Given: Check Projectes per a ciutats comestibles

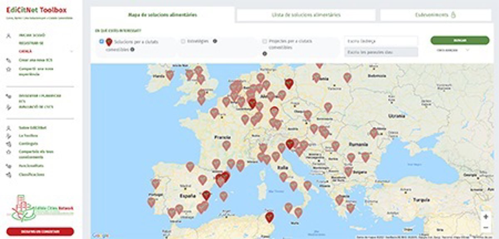Looking at the screenshot, I should tap(264, 41).
